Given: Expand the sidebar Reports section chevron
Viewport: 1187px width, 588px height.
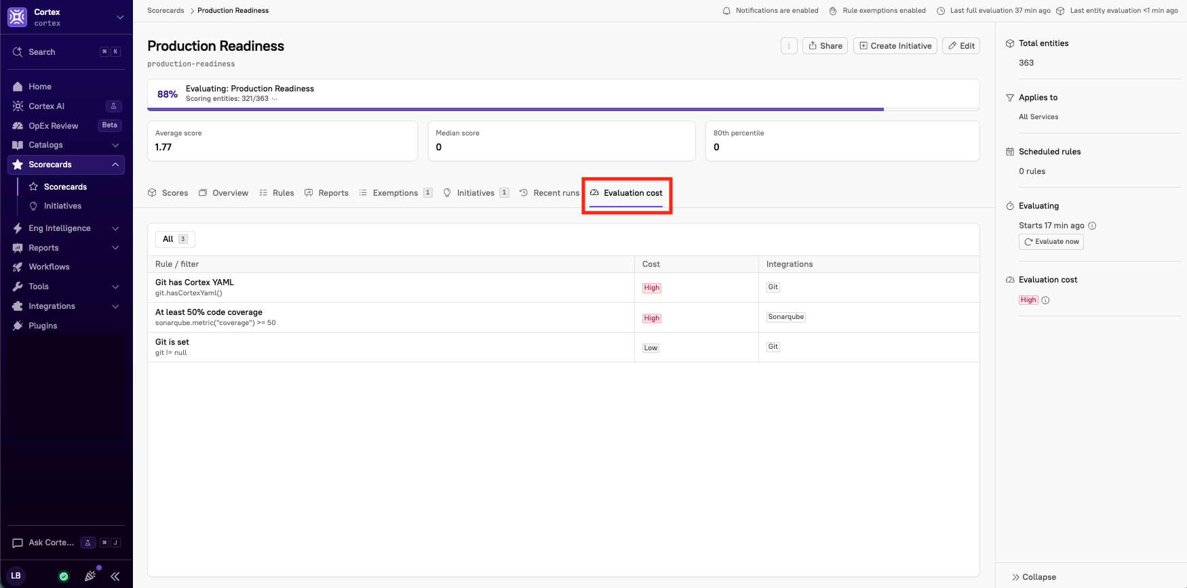Looking at the screenshot, I should [x=115, y=248].
